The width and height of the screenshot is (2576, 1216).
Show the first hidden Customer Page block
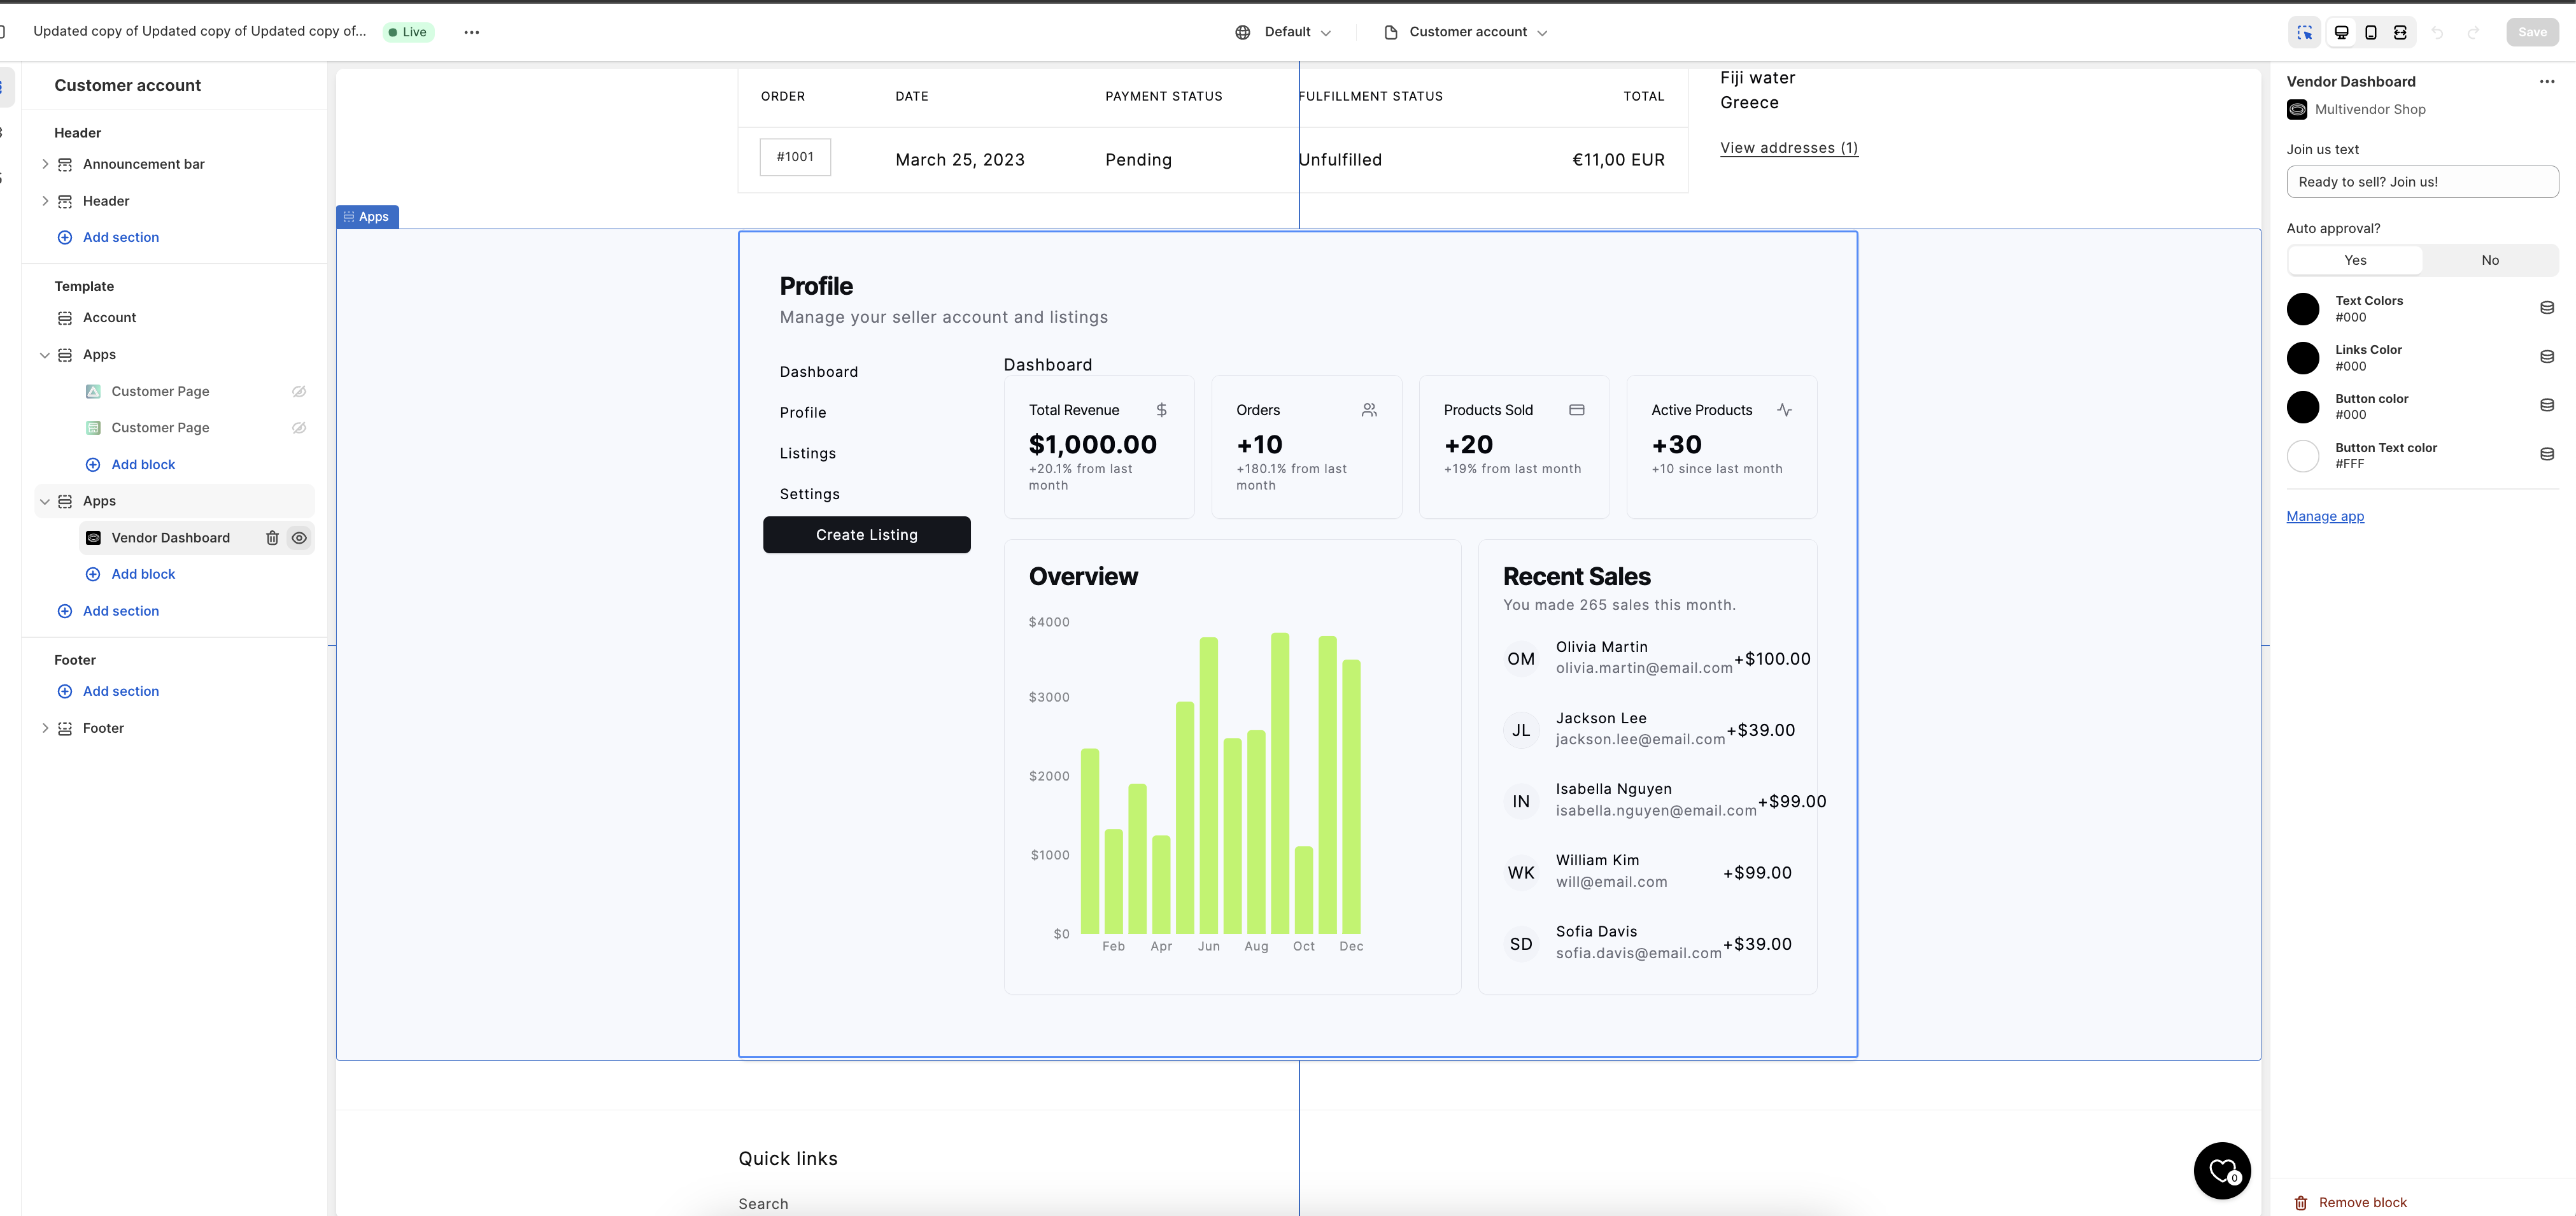(299, 391)
